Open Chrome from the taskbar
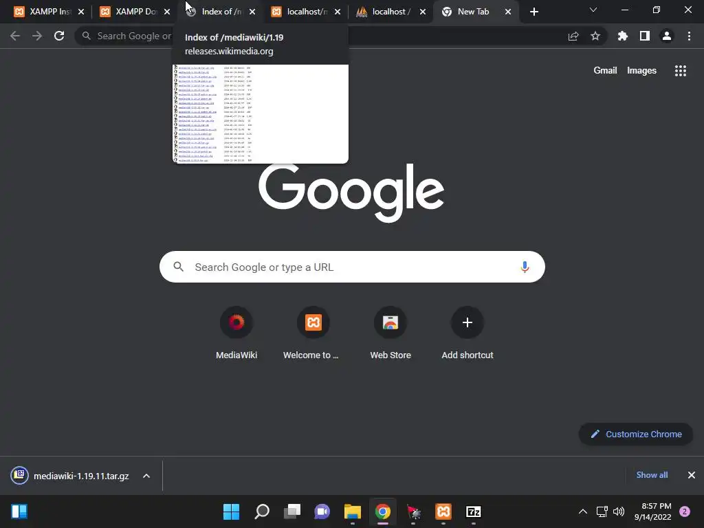The width and height of the screenshot is (704, 528). click(382, 511)
